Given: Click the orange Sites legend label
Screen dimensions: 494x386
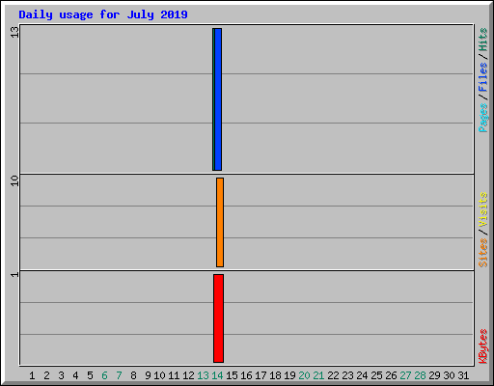Looking at the screenshot, I should point(482,253).
